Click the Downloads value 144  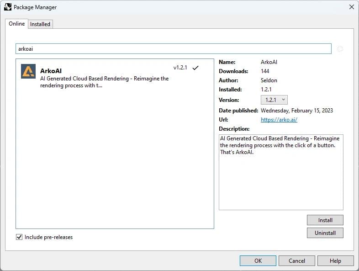265,71
